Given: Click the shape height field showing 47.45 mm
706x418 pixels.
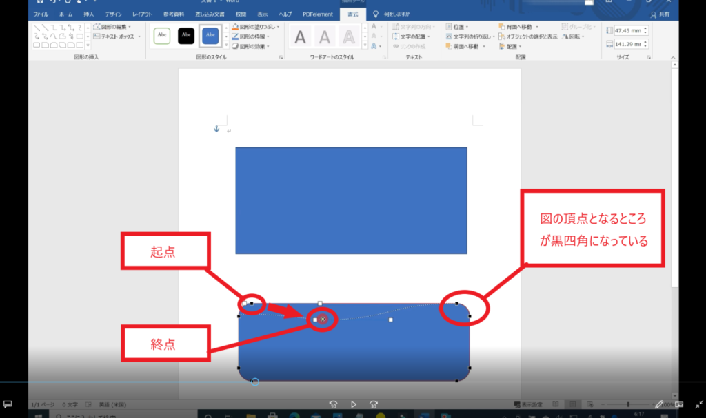Looking at the screenshot, I should pyautogui.click(x=626, y=30).
